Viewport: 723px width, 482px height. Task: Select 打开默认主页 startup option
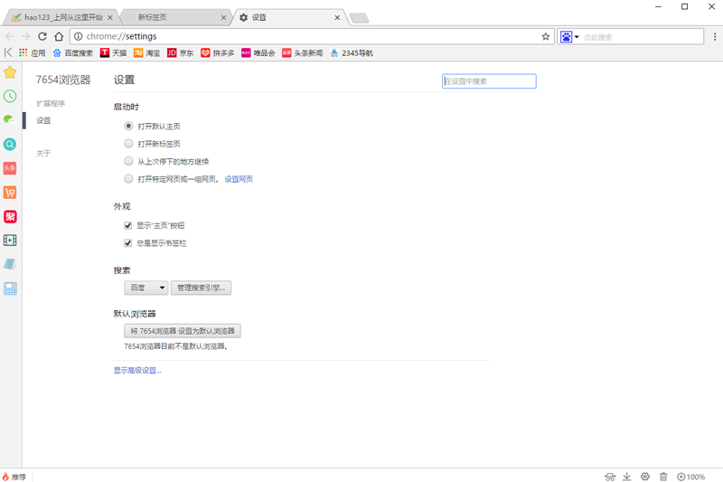point(128,126)
